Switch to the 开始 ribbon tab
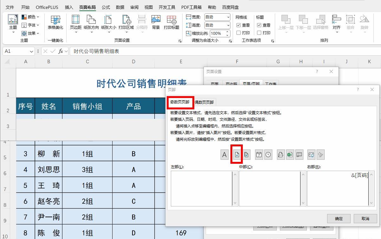 coord(25,7)
